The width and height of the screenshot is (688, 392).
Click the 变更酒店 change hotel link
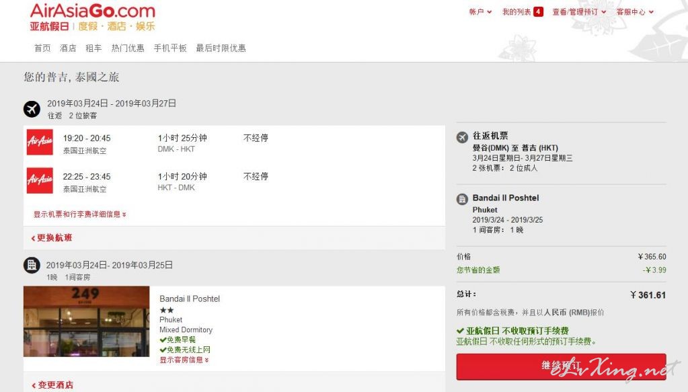(x=52, y=385)
